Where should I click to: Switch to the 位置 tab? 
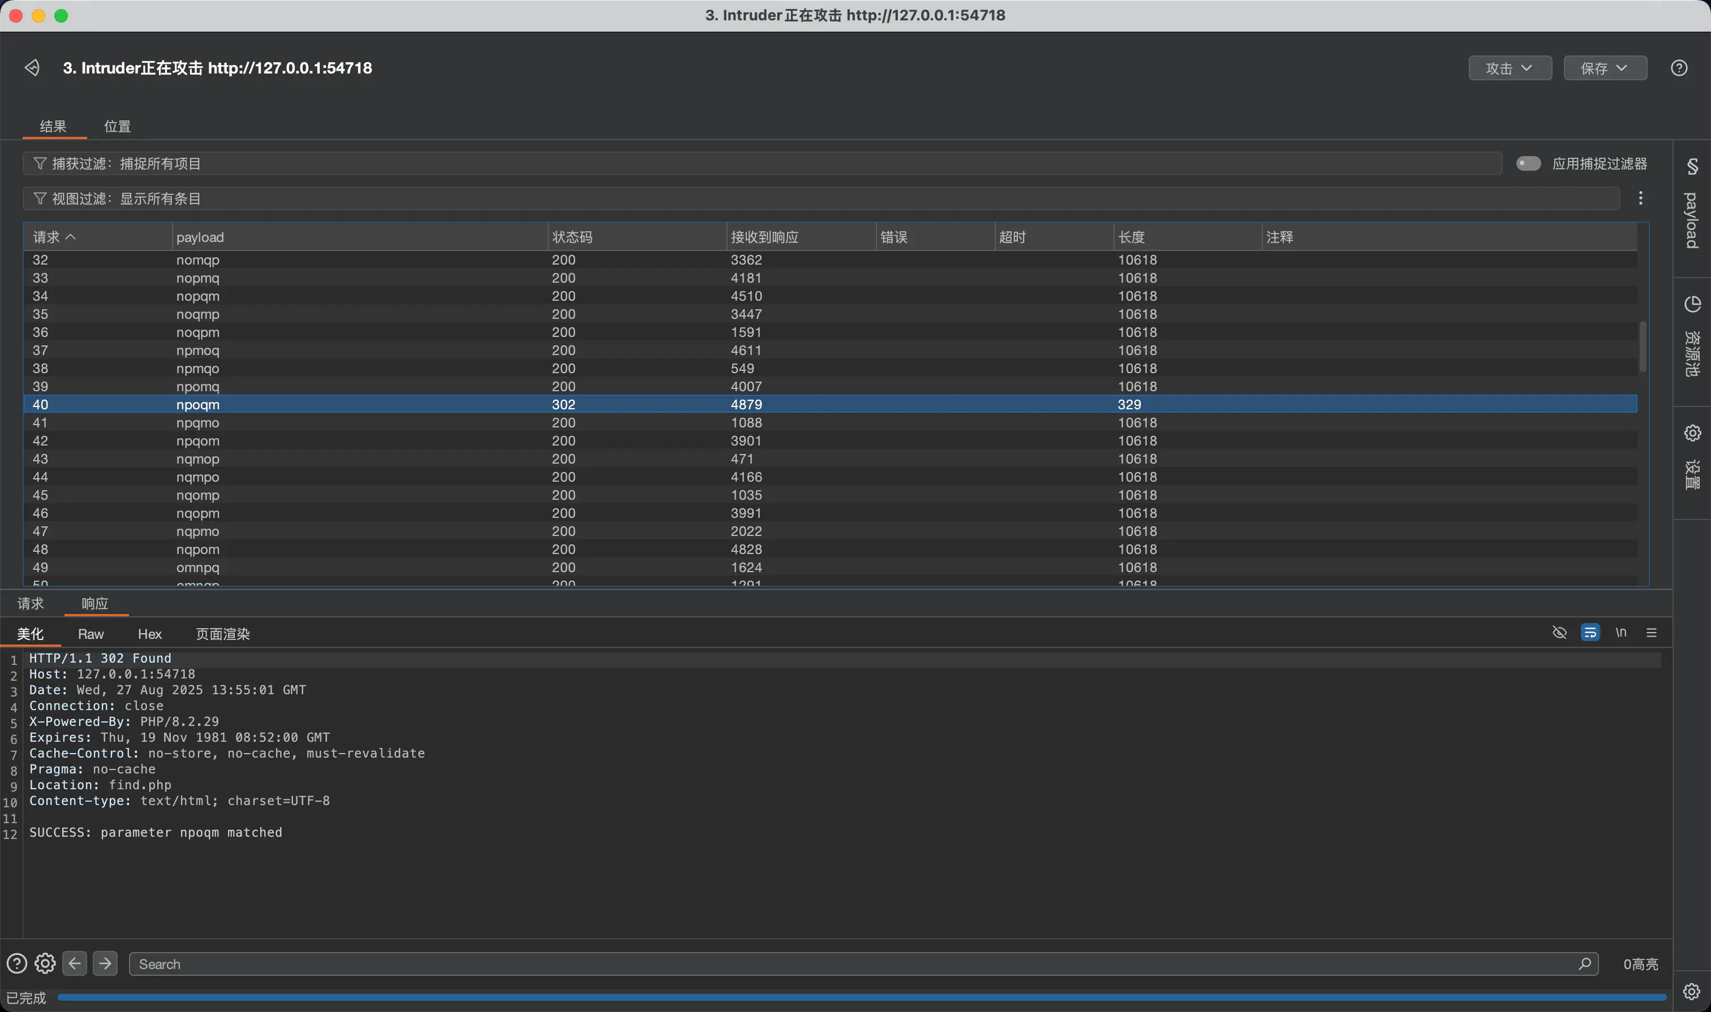click(x=117, y=126)
